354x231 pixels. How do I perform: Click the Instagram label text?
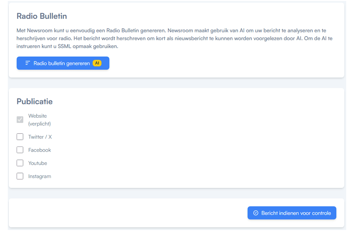40,176
